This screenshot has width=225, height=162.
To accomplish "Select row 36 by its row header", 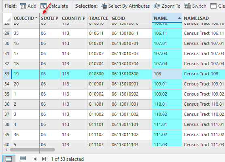I will coord(7,104).
